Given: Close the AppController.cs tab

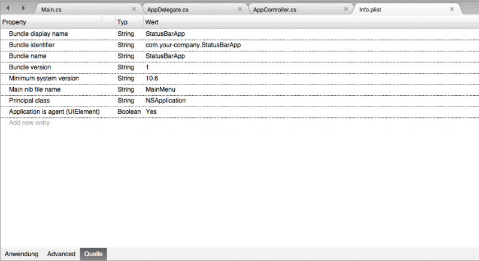Looking at the screenshot, I should [346, 10].
